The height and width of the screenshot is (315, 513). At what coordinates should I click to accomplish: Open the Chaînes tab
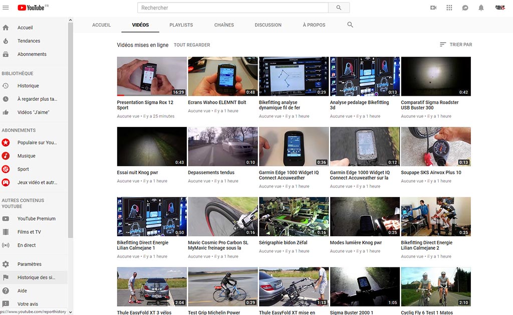pos(224,25)
